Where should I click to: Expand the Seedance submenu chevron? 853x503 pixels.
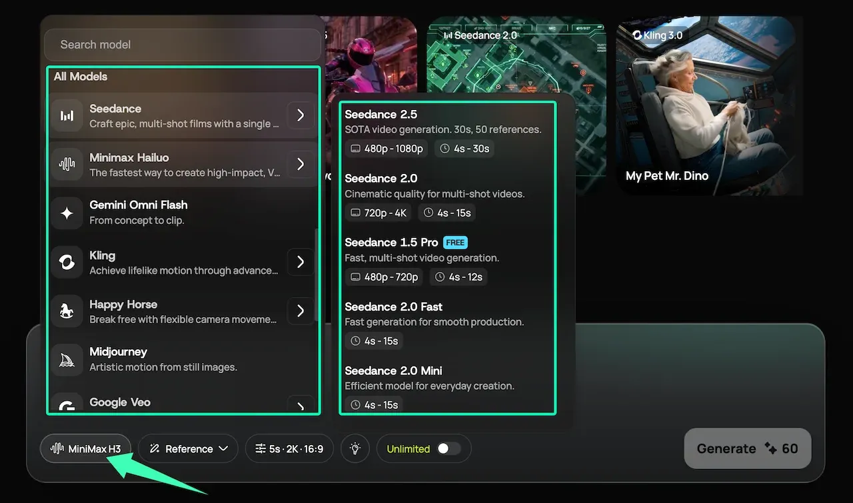[301, 115]
